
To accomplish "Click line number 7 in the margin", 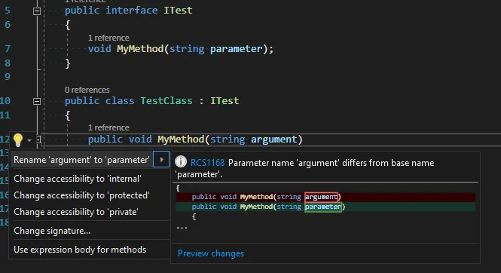I will coord(7,49).
